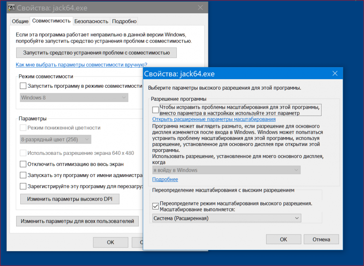The height and width of the screenshot is (266, 364).
Task: Click 'Отмена' in the DPI dialog
Action: click(321, 239)
